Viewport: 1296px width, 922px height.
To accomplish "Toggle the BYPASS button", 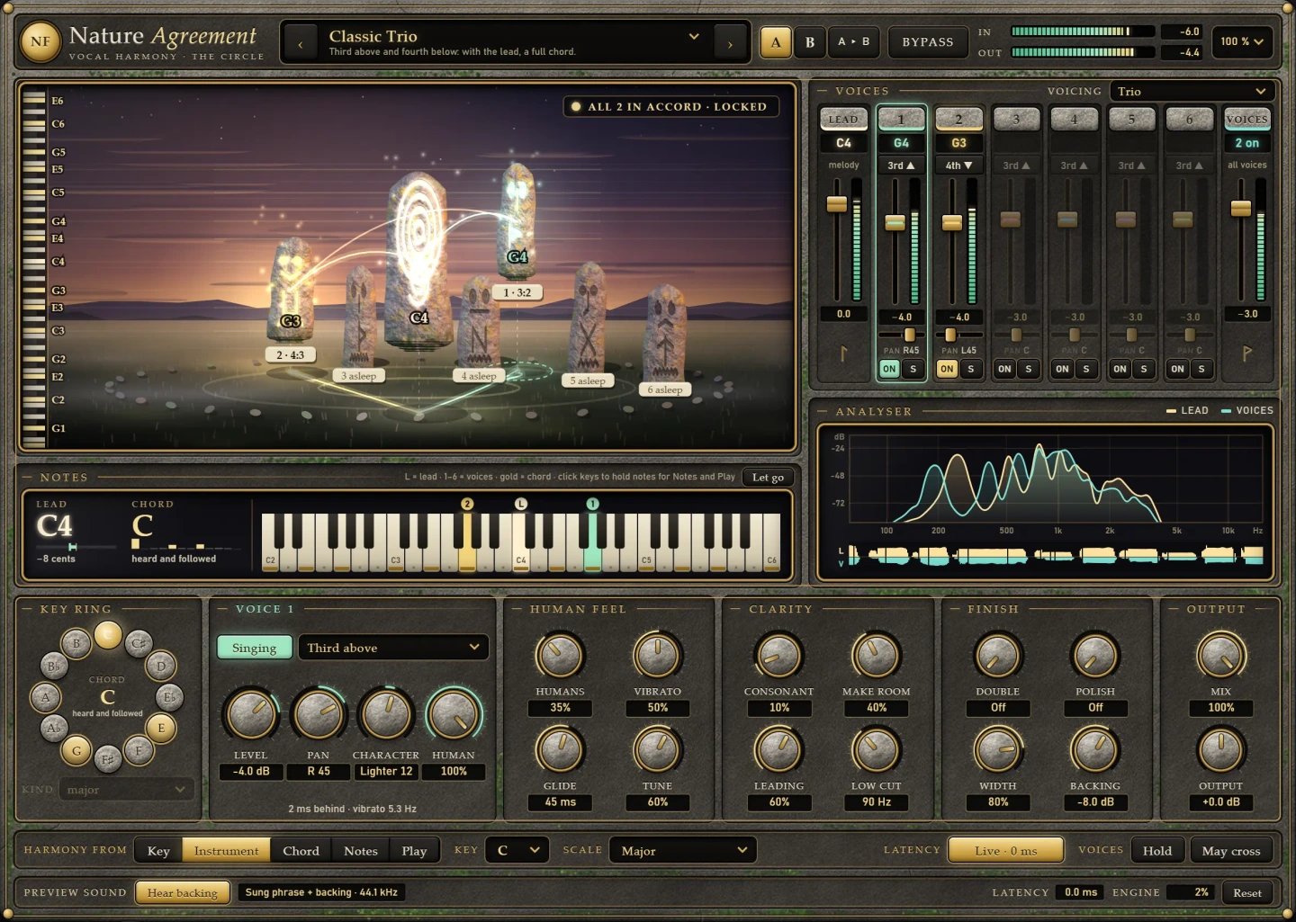I will 927,41.
